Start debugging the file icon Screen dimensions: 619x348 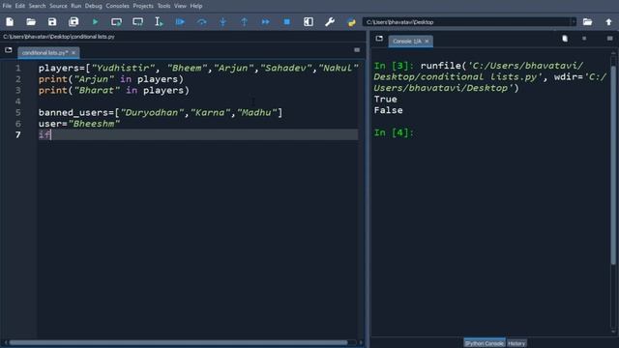pos(180,22)
